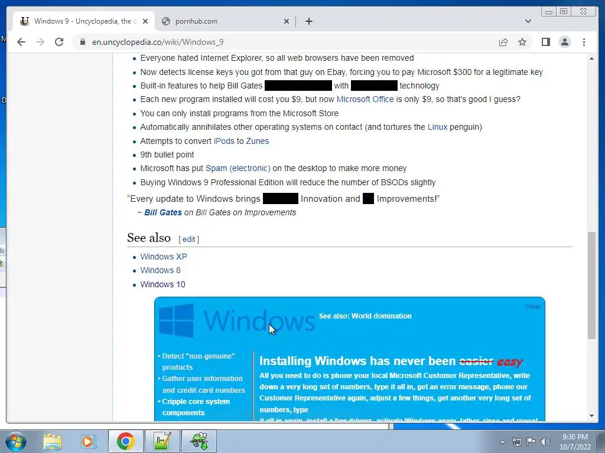Switch to the Windows 9 Uncyclopedia tab
This screenshot has height=453, width=605.
[x=84, y=21]
